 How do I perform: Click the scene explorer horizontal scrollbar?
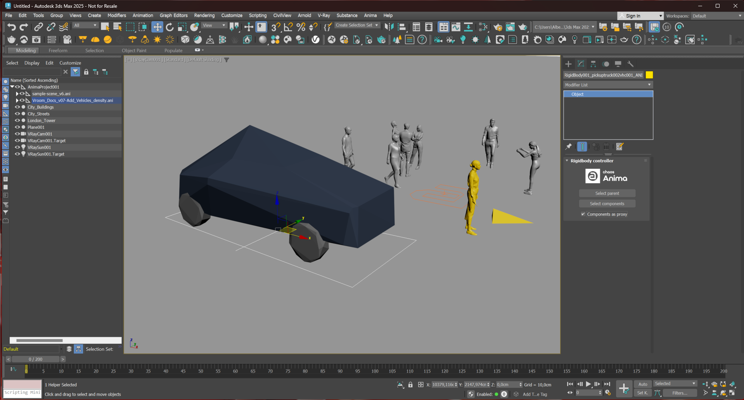(66, 340)
